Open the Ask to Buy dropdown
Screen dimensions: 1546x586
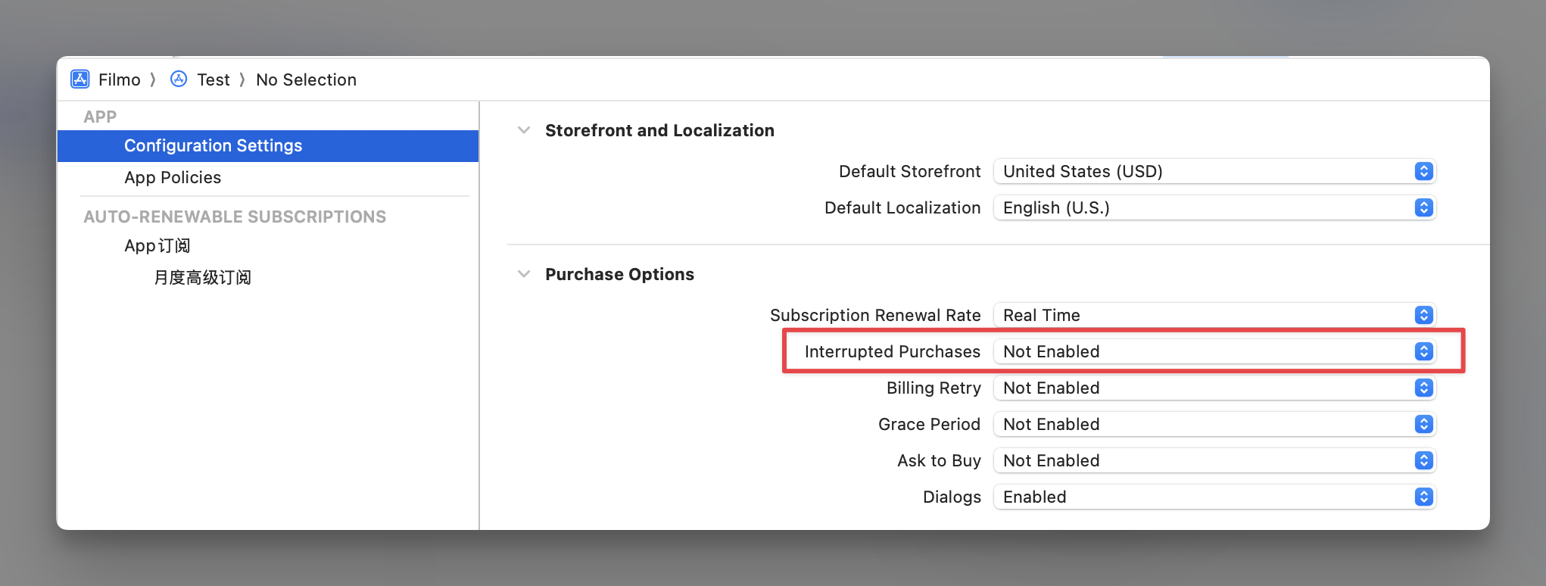[x=1214, y=461]
